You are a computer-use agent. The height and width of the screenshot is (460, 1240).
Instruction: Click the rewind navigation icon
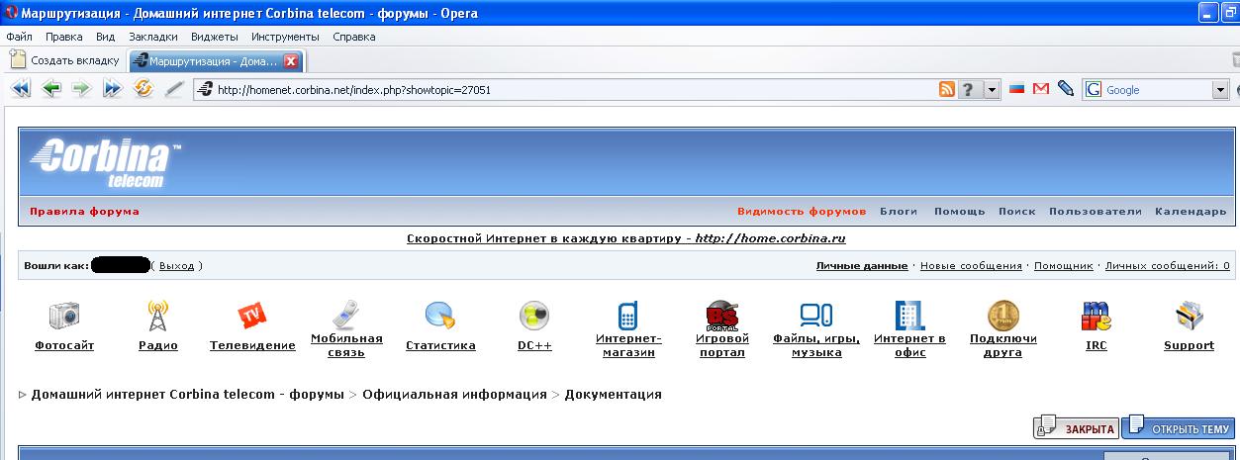coord(21,89)
